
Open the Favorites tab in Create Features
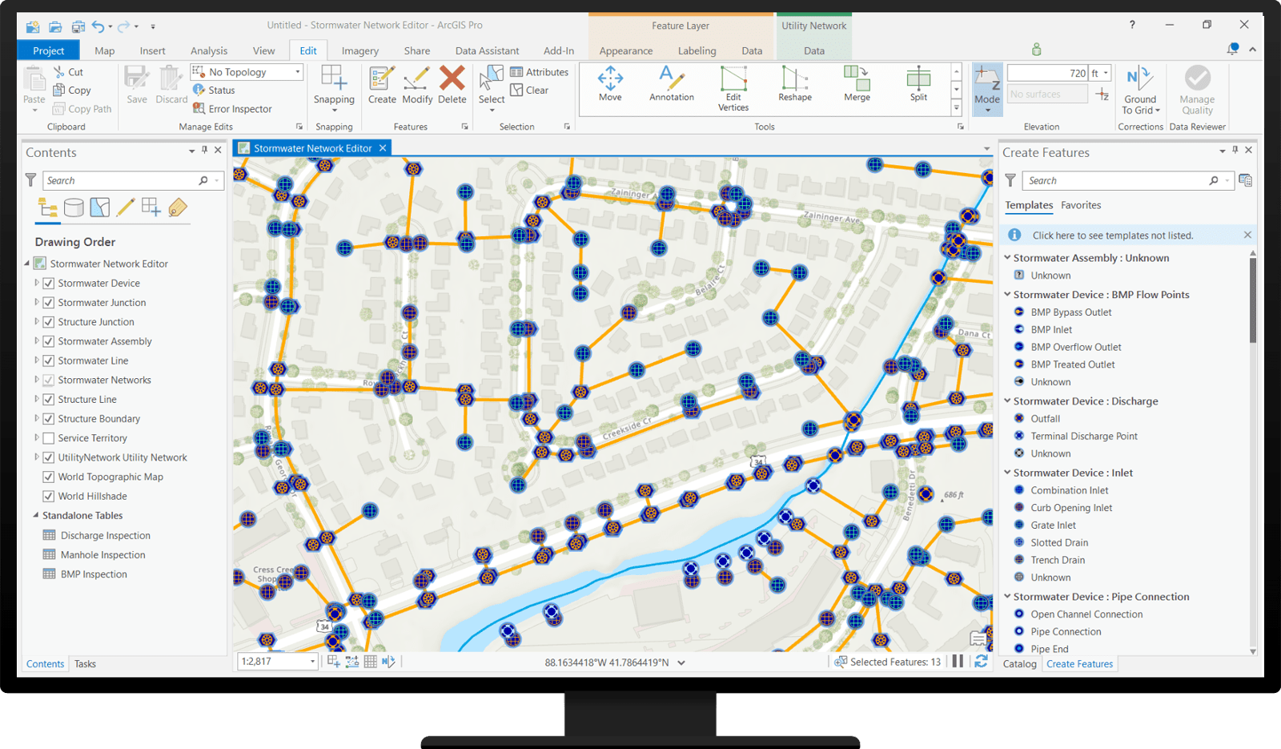click(1081, 205)
